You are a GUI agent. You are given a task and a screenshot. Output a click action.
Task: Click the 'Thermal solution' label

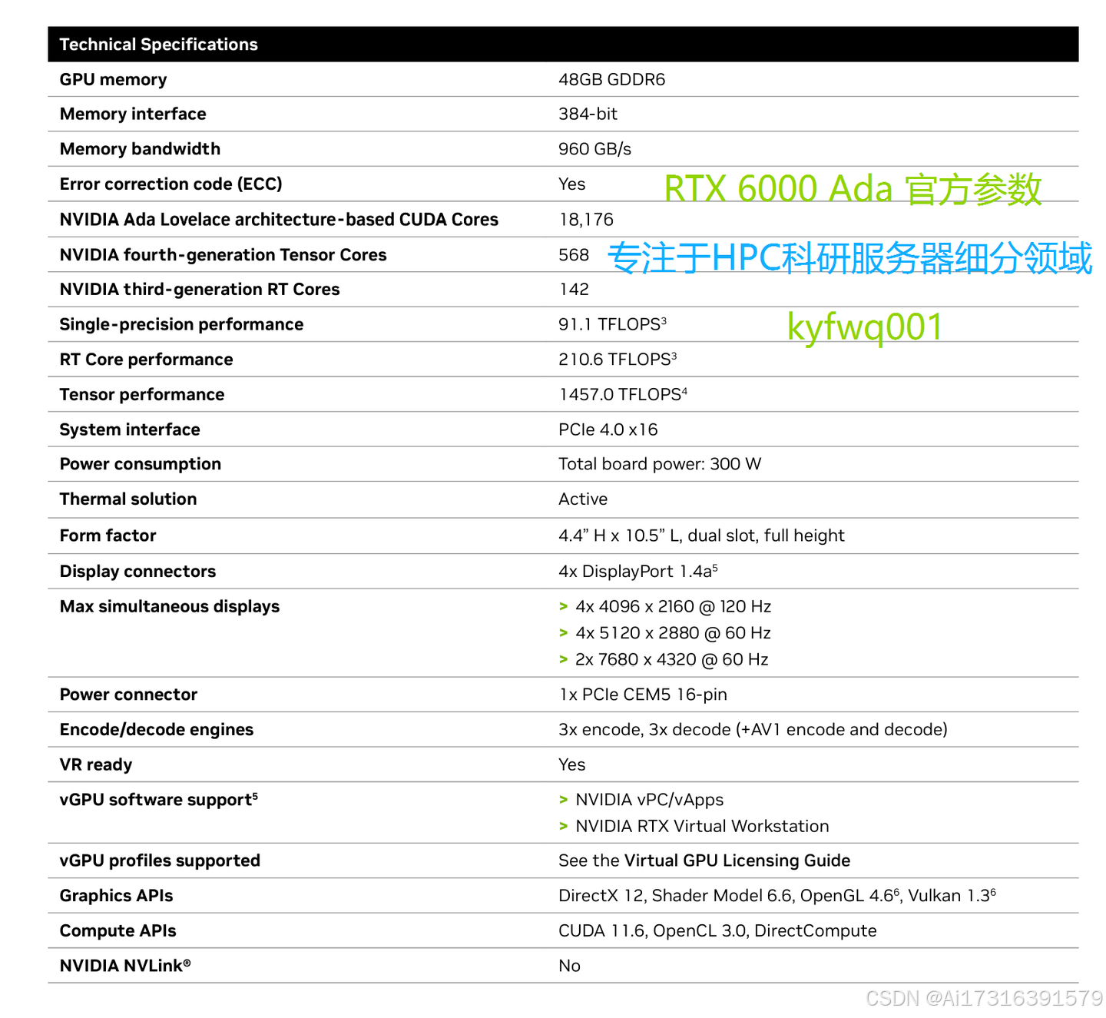128,499
